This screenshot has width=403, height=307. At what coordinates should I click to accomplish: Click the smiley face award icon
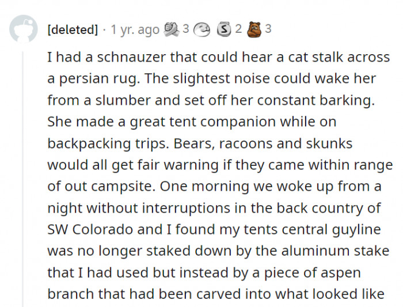pyautogui.click(x=201, y=29)
